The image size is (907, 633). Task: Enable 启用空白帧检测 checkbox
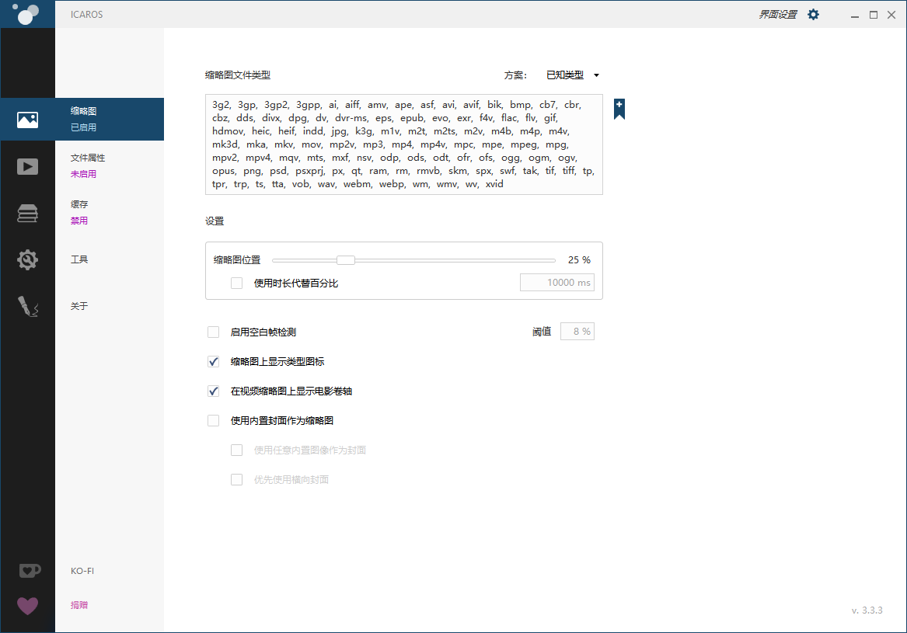pos(214,332)
